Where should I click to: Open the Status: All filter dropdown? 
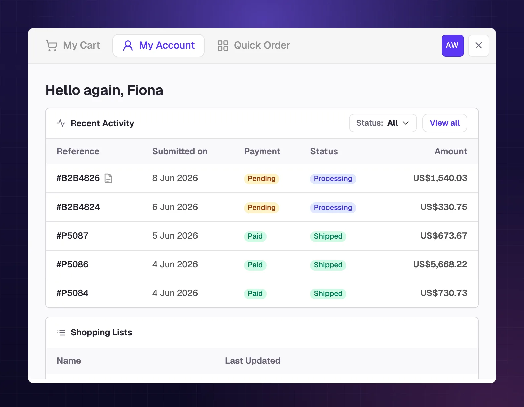coord(383,123)
